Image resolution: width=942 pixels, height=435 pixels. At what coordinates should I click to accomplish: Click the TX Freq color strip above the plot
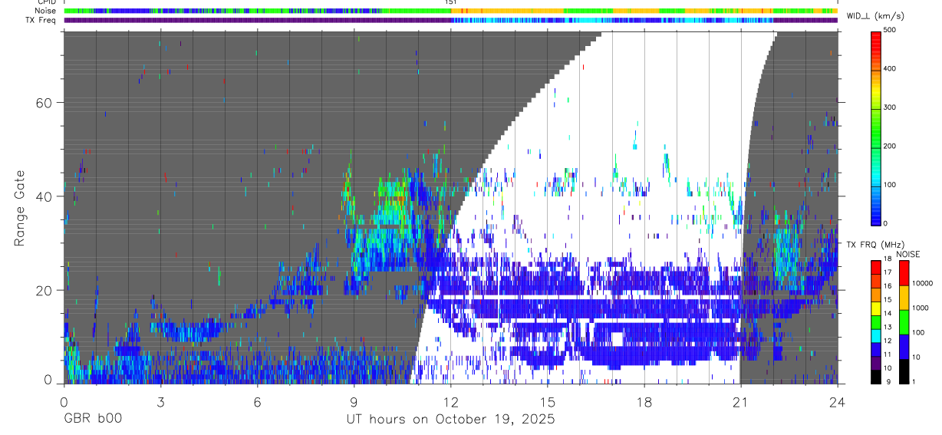[450, 20]
